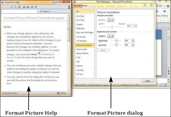Open Glow and Soft Edges category
Image resolution: width=171 pixels, height=117 pixels.
85,32
